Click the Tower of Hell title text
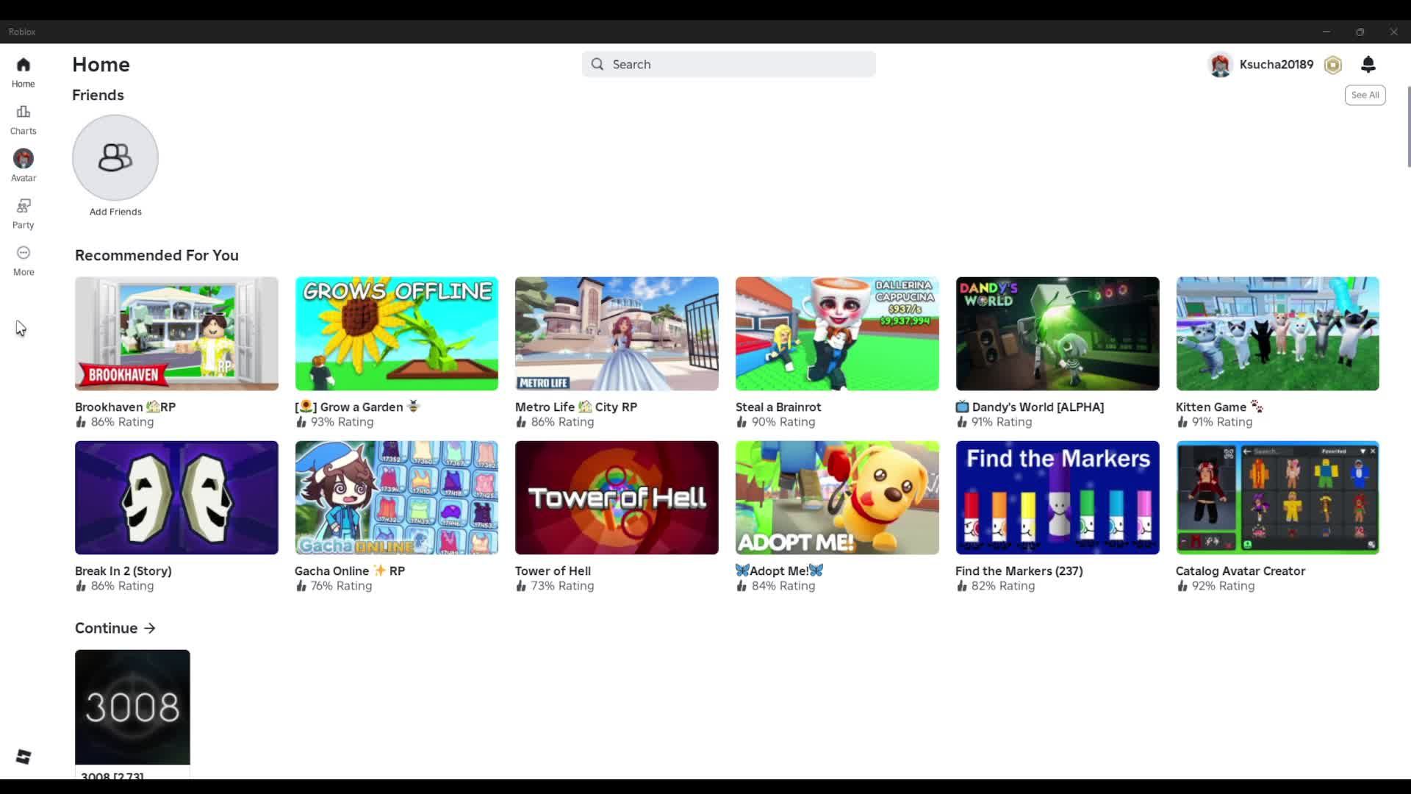 [x=553, y=571]
